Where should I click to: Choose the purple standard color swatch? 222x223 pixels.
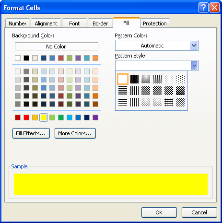[x=95, y=117]
